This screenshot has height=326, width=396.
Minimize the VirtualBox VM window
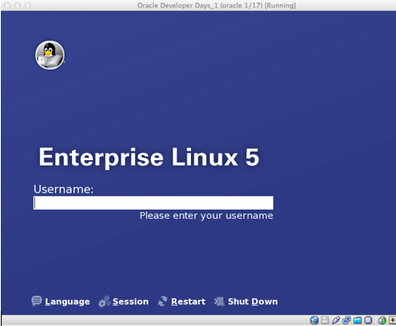point(18,5)
